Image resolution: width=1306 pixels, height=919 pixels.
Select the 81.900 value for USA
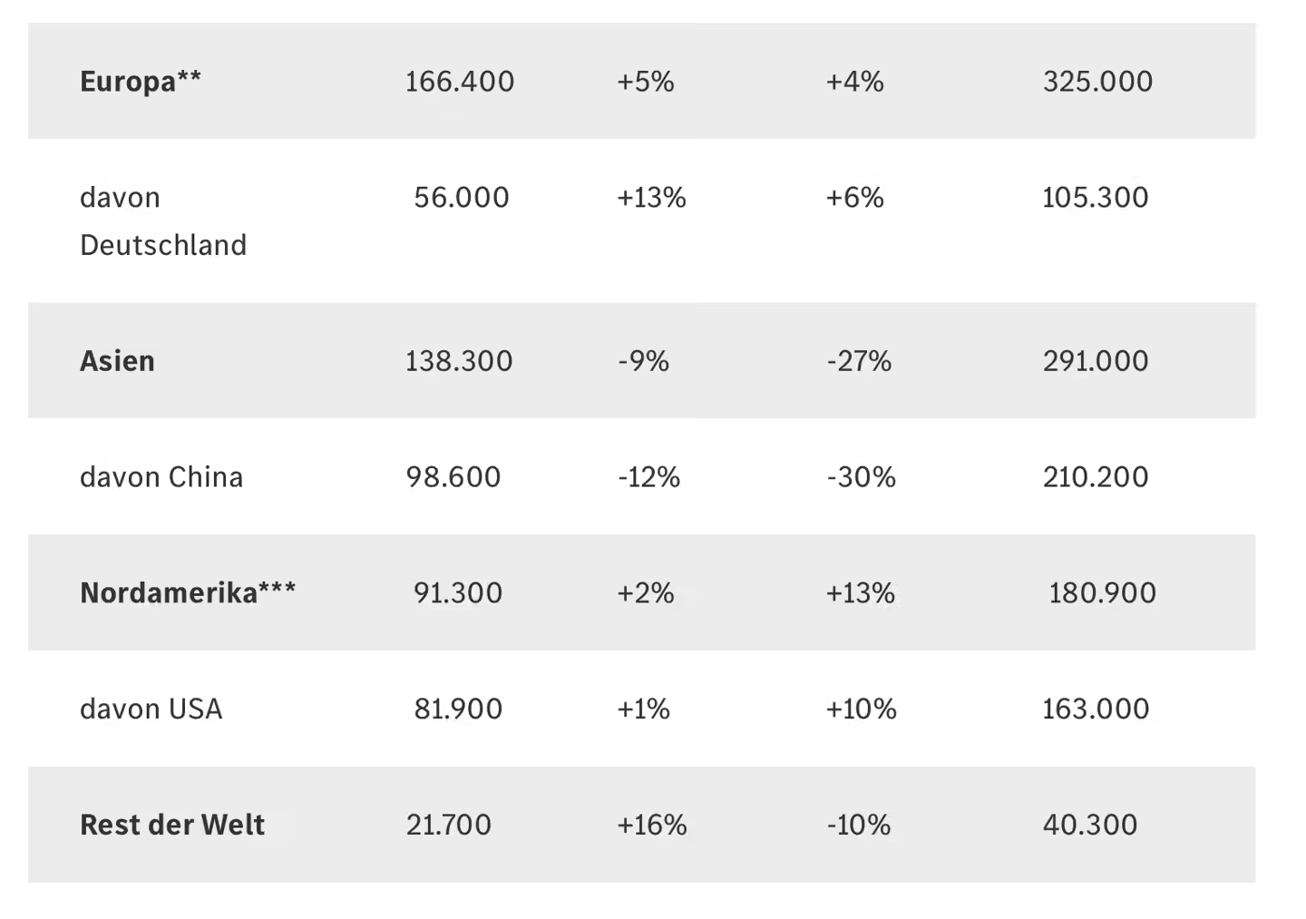pyautogui.click(x=458, y=709)
